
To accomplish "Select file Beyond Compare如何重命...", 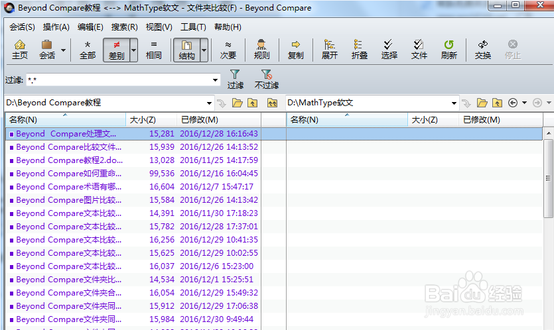I will pos(68,174).
